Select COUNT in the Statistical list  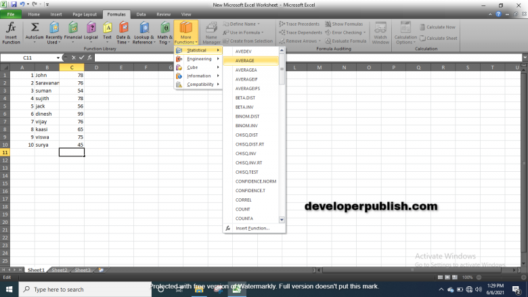(243, 209)
